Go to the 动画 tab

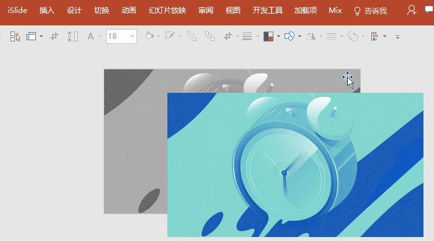[x=129, y=11]
